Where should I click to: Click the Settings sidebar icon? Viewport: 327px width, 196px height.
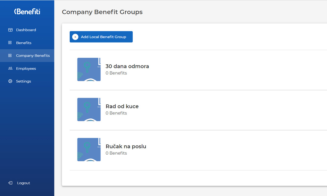[x=10, y=81]
